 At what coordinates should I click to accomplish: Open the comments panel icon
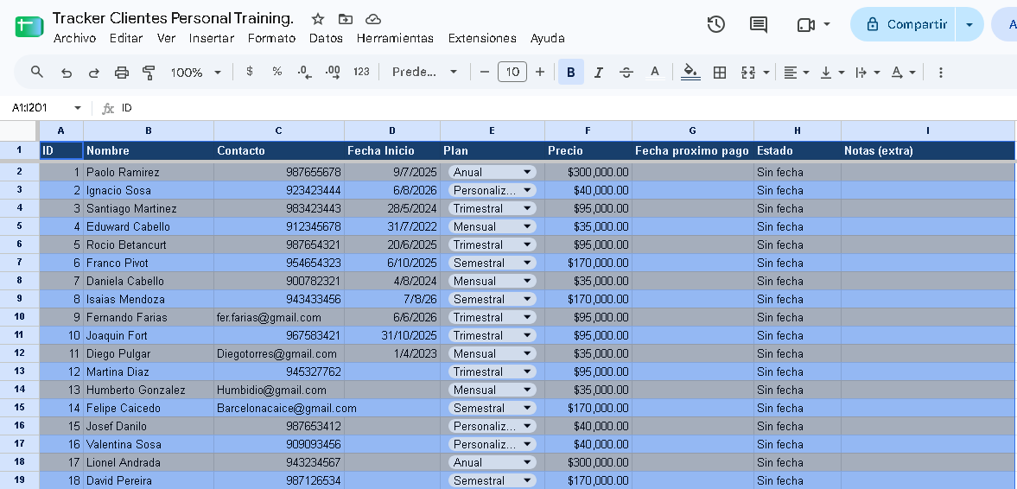pos(758,25)
